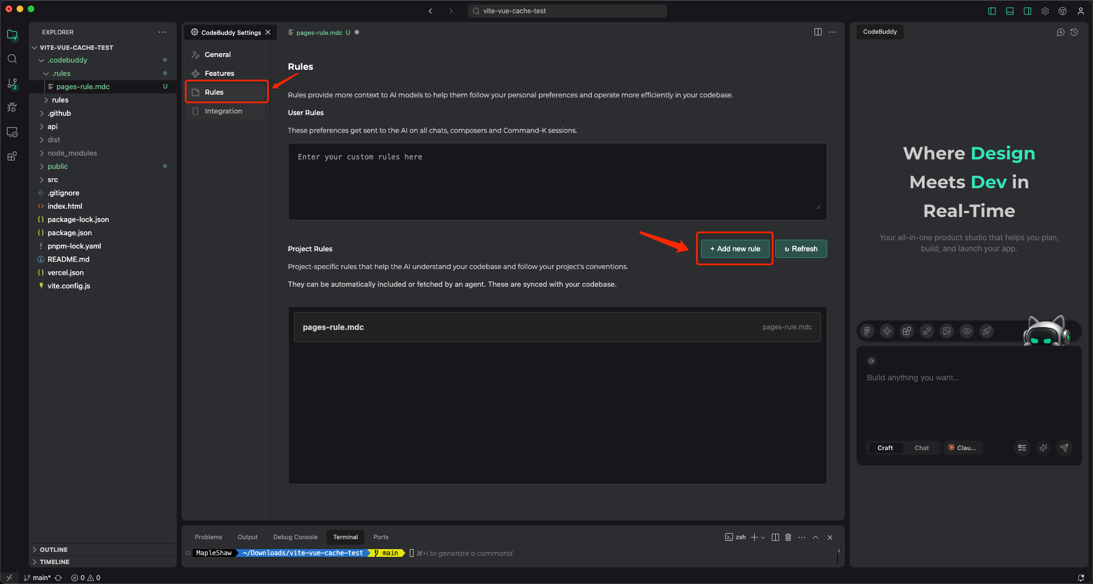Toggle the primary side bar layout icon

coord(992,11)
